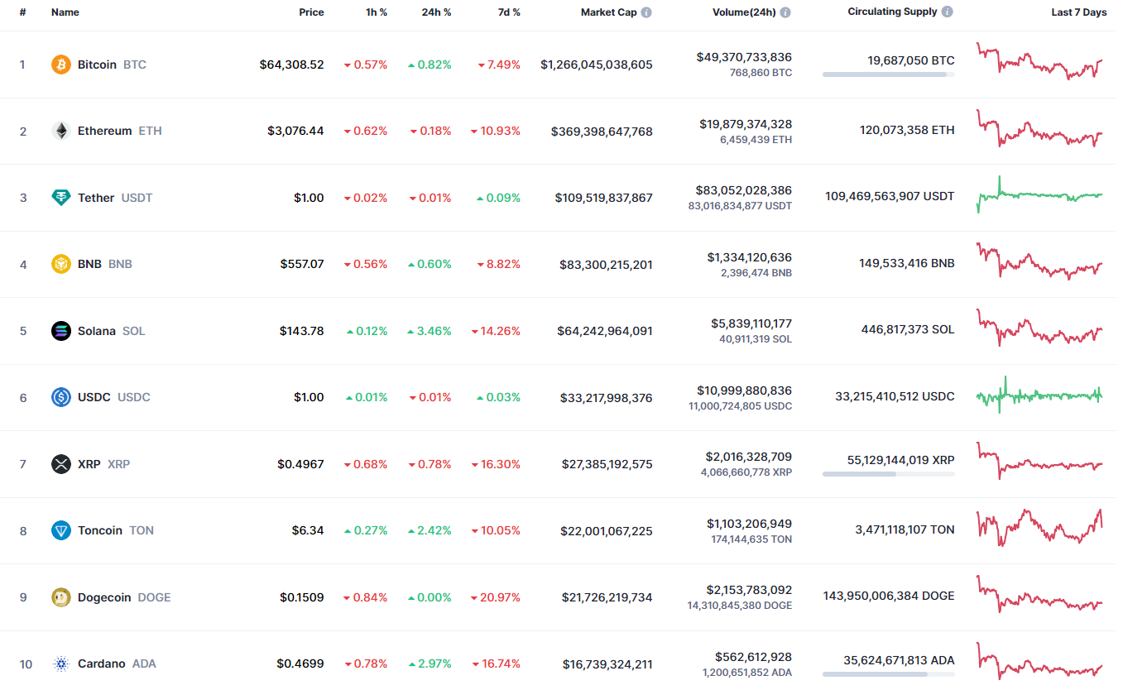Click the XRP logo icon
This screenshot has height=690, width=1147.
[x=61, y=464]
